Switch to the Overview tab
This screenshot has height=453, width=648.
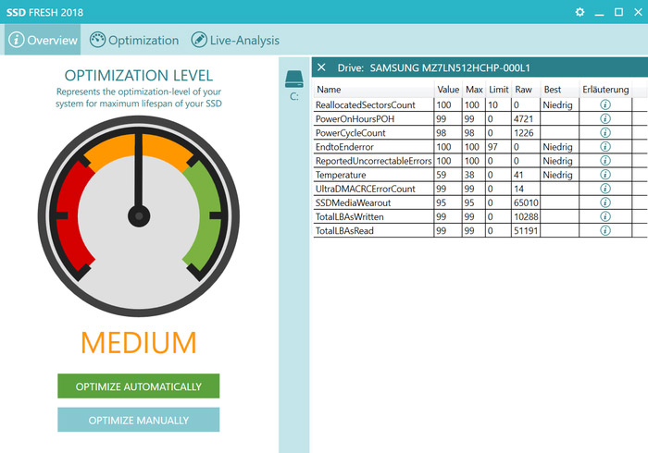[x=43, y=40]
